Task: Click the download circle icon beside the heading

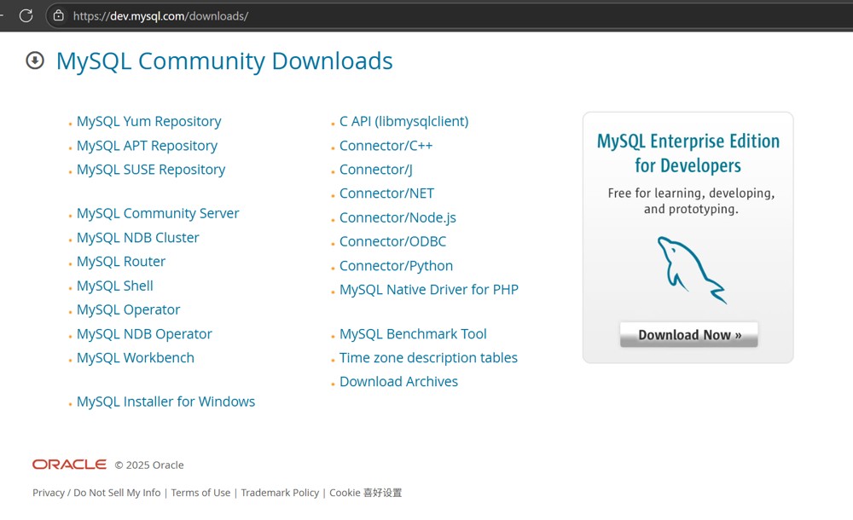Action: point(35,61)
